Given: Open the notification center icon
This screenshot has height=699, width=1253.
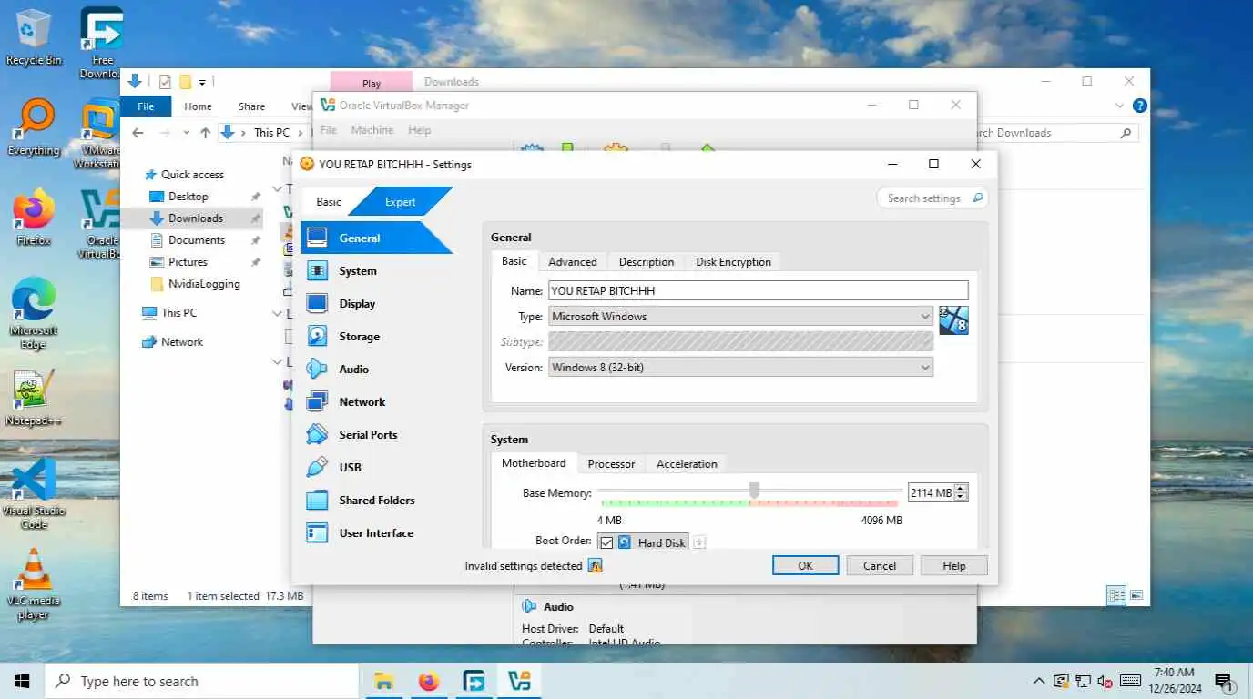Looking at the screenshot, I should pyautogui.click(x=1224, y=681).
